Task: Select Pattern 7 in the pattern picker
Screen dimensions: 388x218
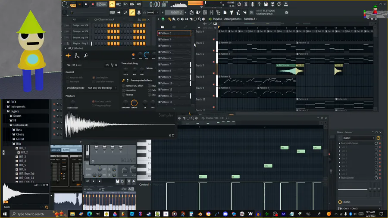Action: [174, 65]
